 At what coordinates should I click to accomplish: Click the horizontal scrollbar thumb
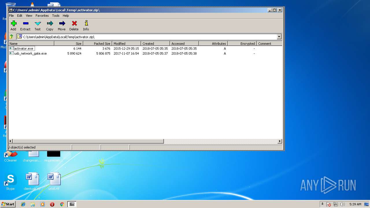click(88, 141)
